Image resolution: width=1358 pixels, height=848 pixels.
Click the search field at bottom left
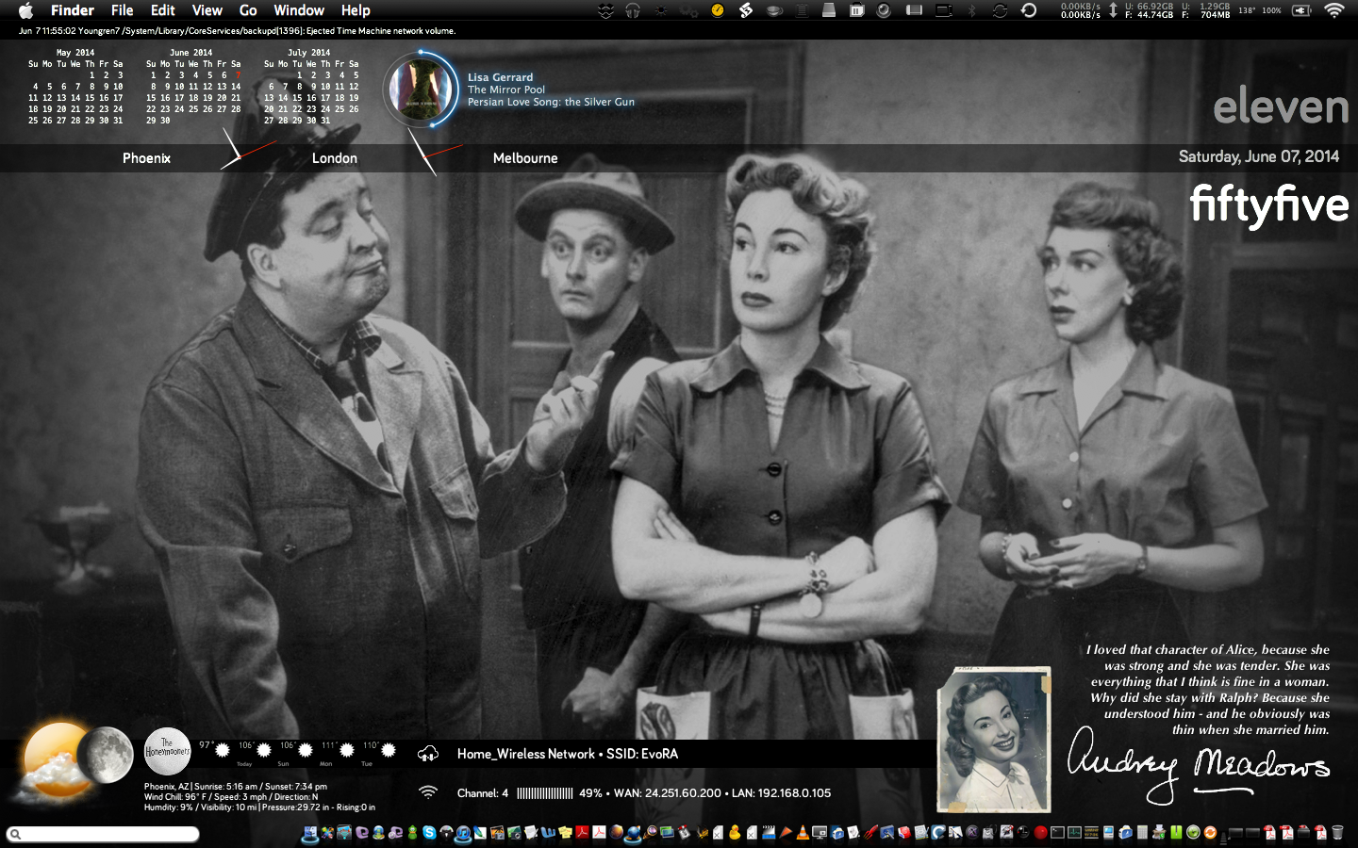103,834
